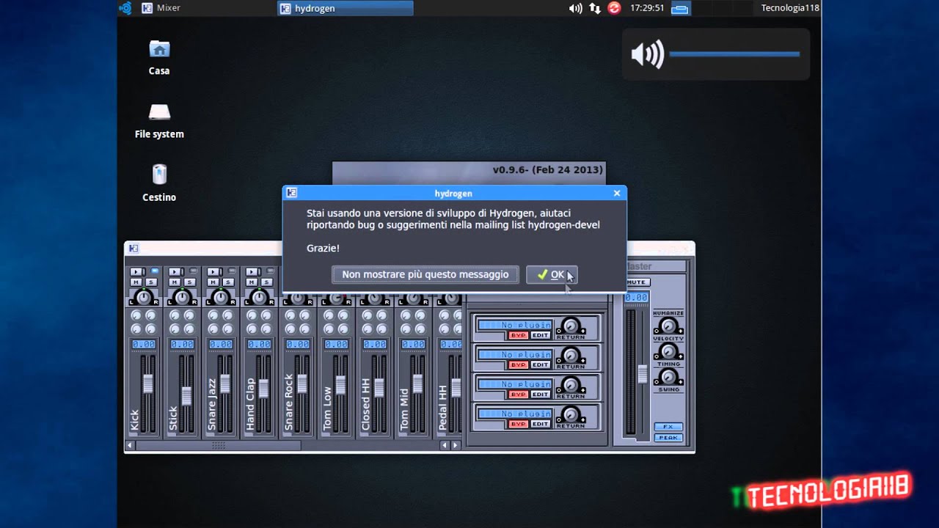Click the Stick channel pan knob
The height and width of the screenshot is (528, 939).
click(182, 298)
